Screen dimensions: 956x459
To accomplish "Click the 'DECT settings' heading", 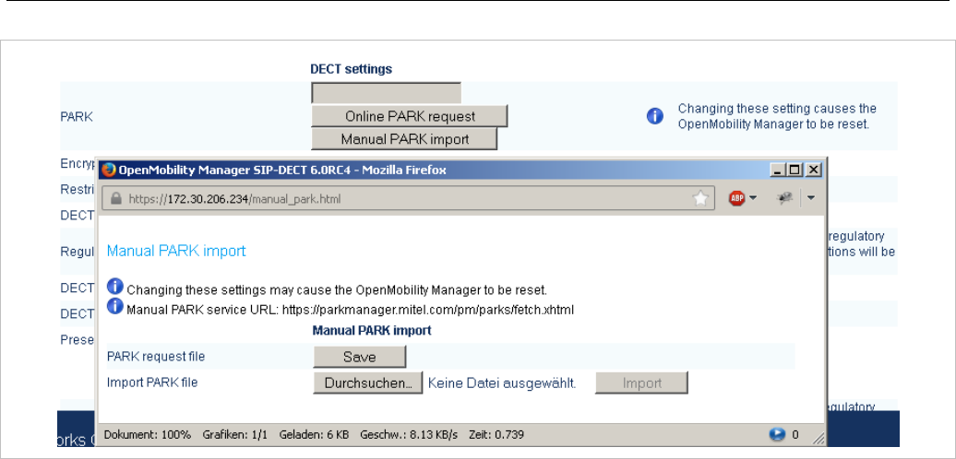I will tap(352, 69).
